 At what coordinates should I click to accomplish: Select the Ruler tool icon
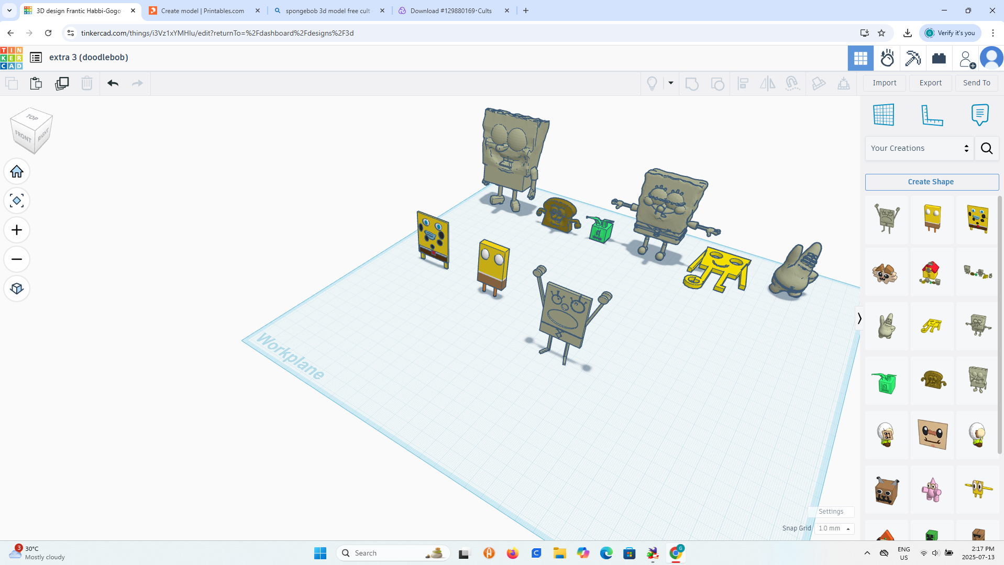[x=932, y=115]
